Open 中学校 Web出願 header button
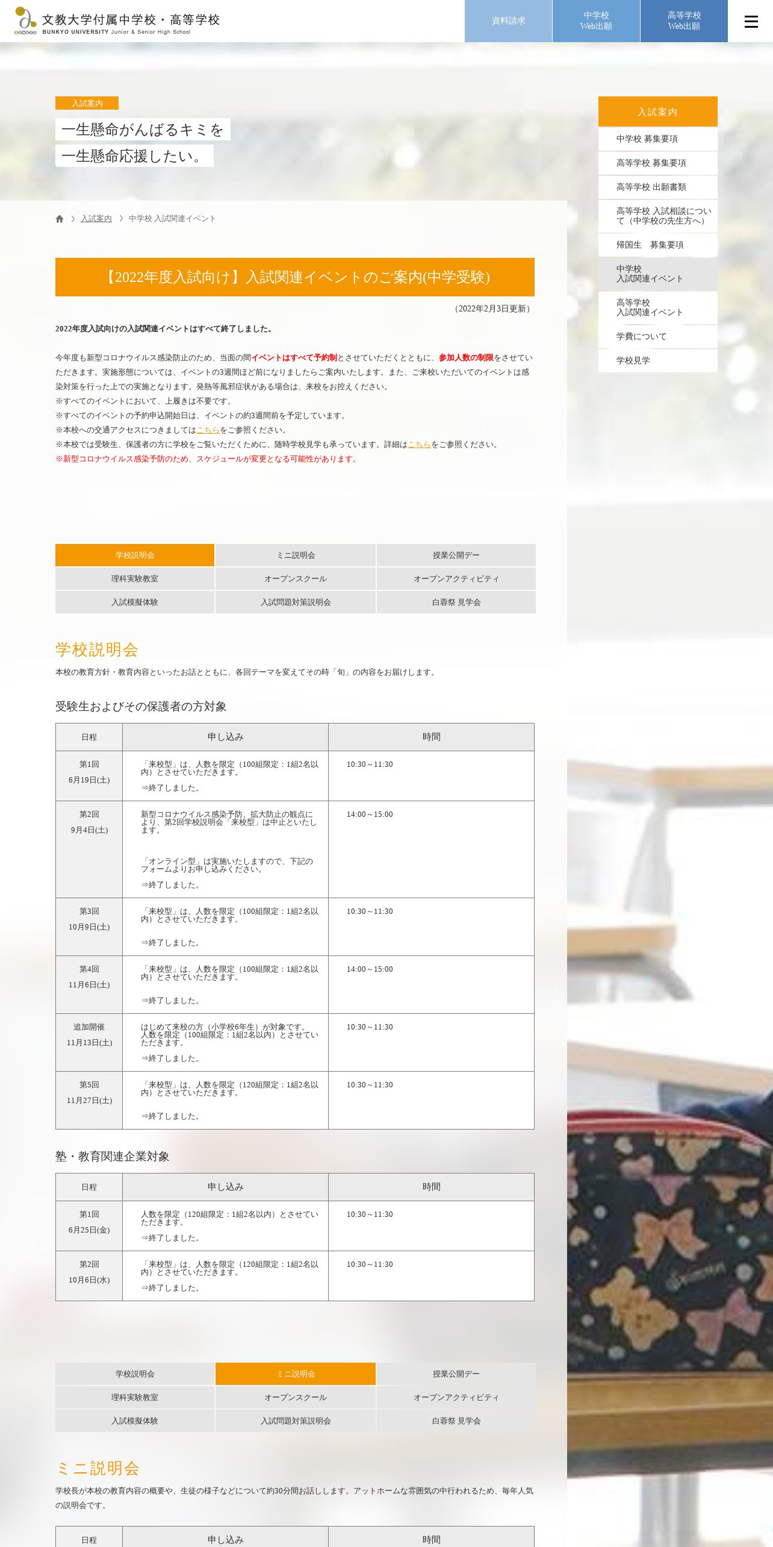Screen dimensions: 773x1547 coord(596,21)
